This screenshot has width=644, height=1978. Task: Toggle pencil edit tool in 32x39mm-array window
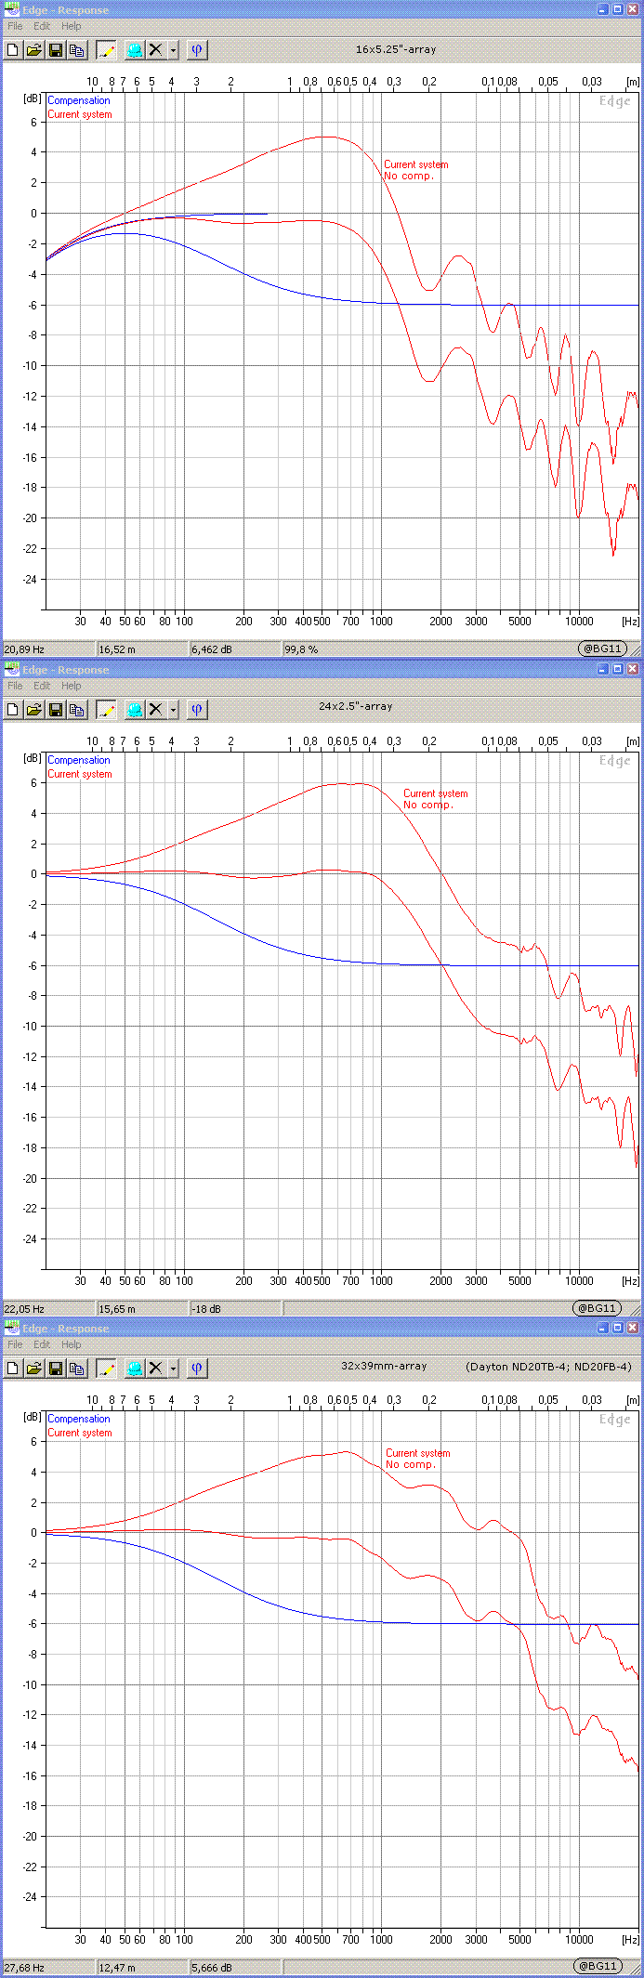click(x=106, y=1369)
